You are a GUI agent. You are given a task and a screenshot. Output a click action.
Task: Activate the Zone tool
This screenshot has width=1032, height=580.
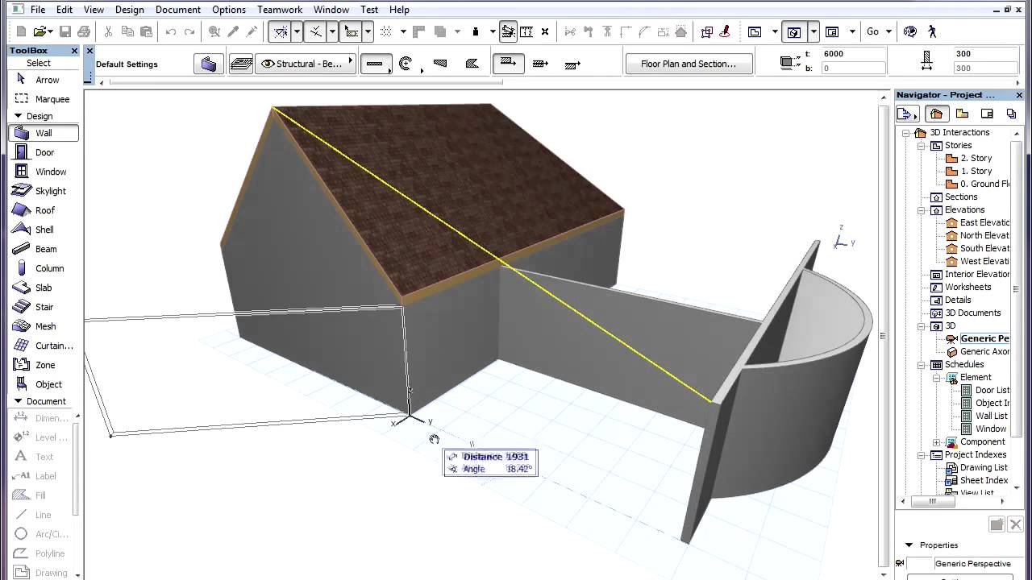coord(44,365)
